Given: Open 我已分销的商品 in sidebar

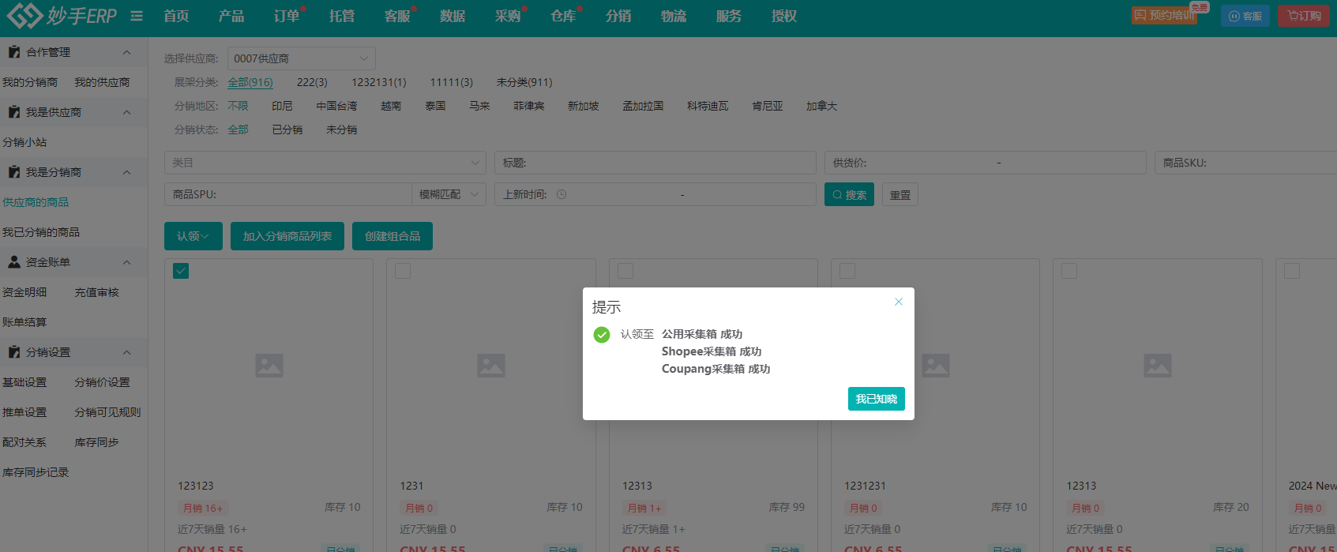Looking at the screenshot, I should [41, 232].
